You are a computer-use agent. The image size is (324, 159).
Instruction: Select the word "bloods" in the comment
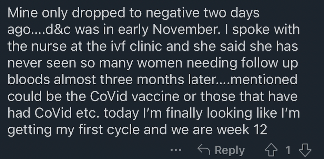[x=29, y=79]
